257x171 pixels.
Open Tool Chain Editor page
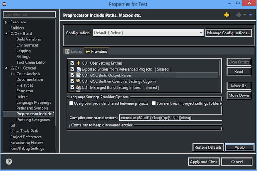click(x=31, y=62)
